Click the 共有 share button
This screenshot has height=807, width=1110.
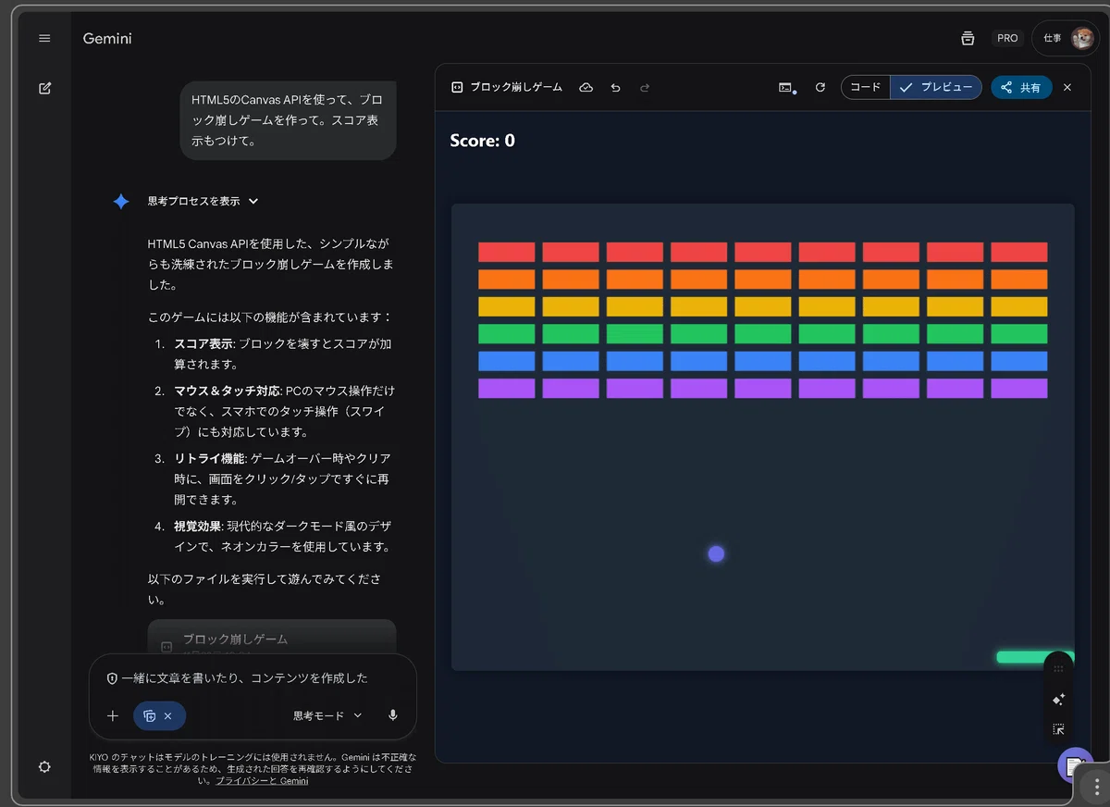tap(1021, 87)
